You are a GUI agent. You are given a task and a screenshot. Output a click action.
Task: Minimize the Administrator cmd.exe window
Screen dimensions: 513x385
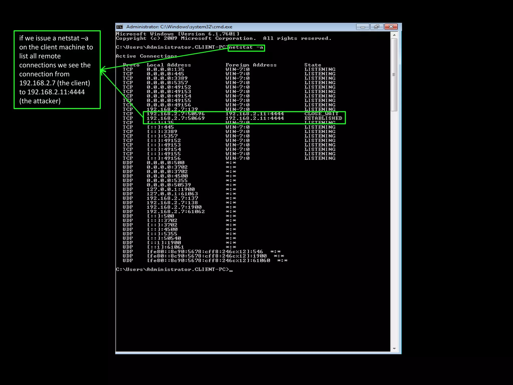point(362,27)
